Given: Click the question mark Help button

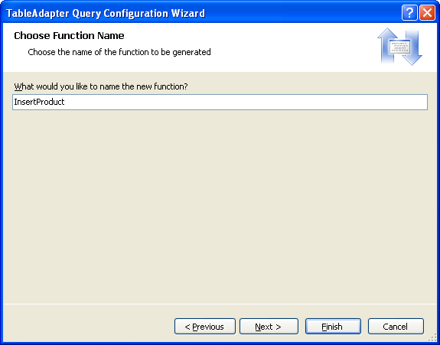Looking at the screenshot, I should [x=409, y=13].
